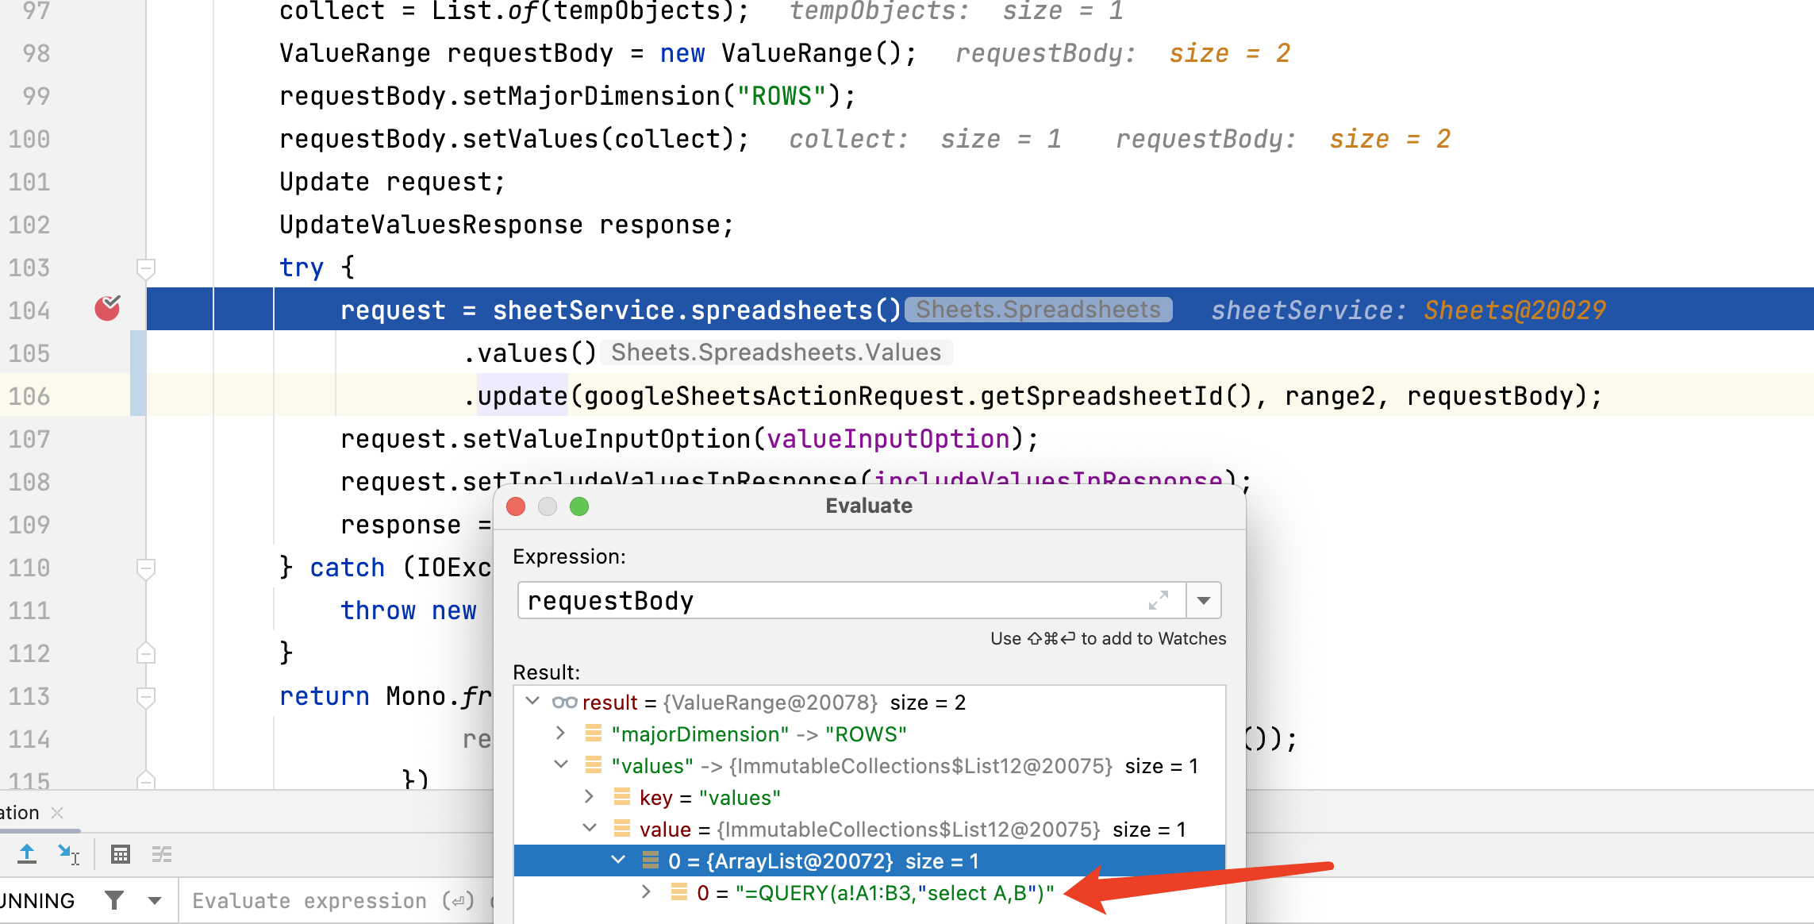Image resolution: width=1814 pixels, height=924 pixels.
Task: Open the thread selector dropdown arrow
Action: coord(155,900)
